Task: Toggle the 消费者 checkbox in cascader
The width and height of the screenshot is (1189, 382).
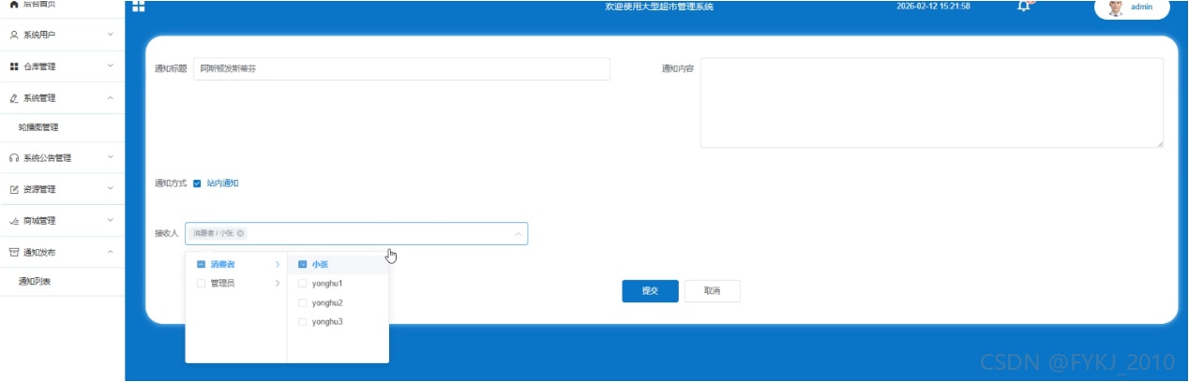Action: pyautogui.click(x=201, y=265)
